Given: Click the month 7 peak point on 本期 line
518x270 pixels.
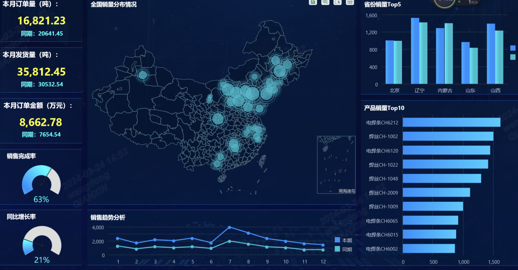Looking at the screenshot, I should pyautogui.click(x=229, y=227).
